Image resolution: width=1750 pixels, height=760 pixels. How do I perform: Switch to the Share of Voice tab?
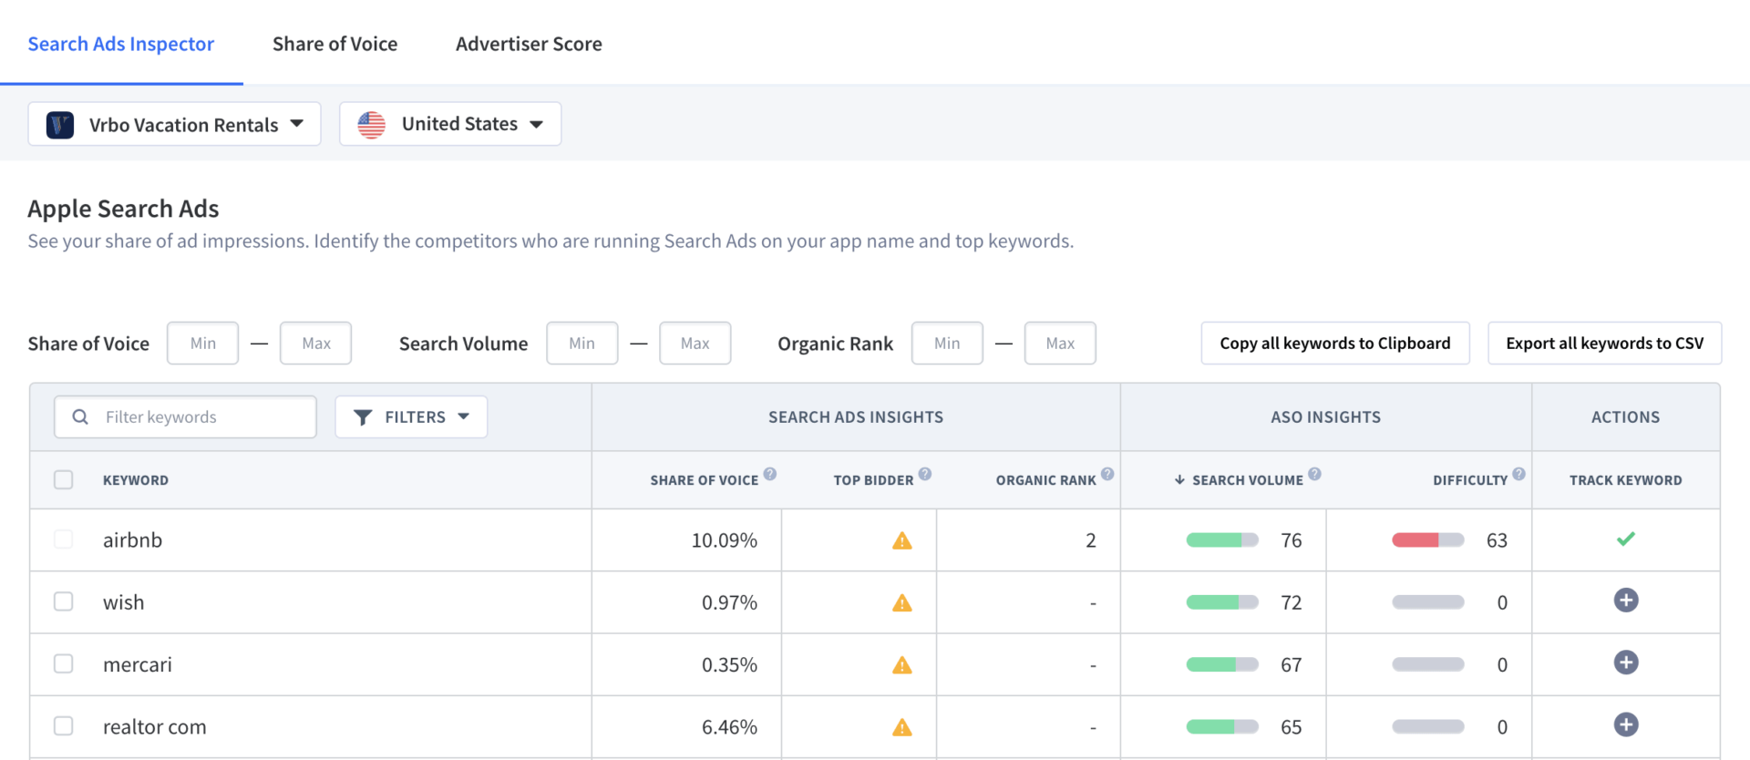coord(335,44)
